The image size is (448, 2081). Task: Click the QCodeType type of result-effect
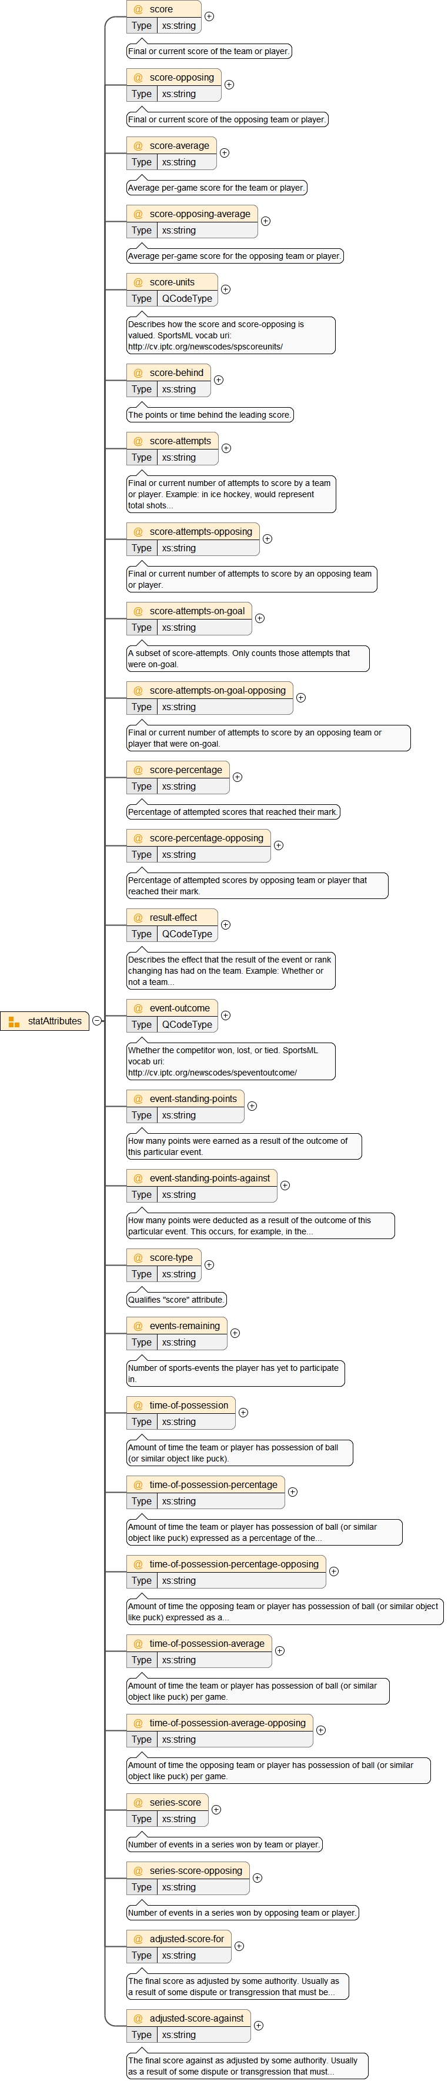(188, 934)
